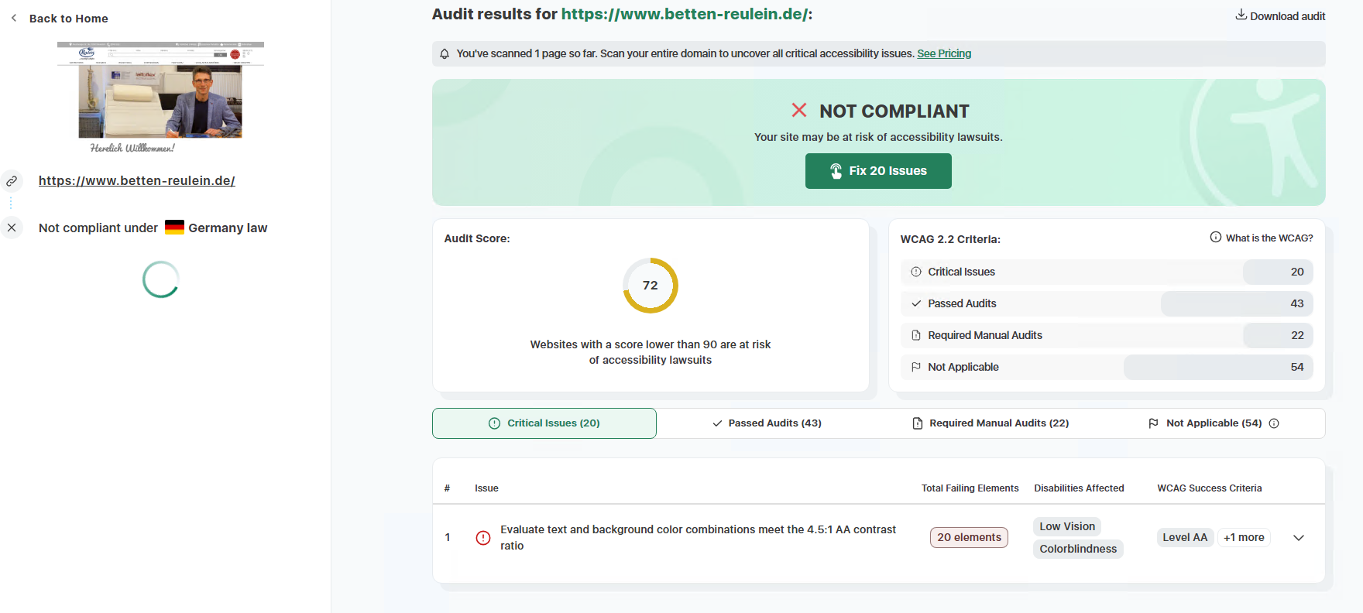The width and height of the screenshot is (1363, 613).
Task: Click the bell notification icon in banner
Action: pos(445,53)
